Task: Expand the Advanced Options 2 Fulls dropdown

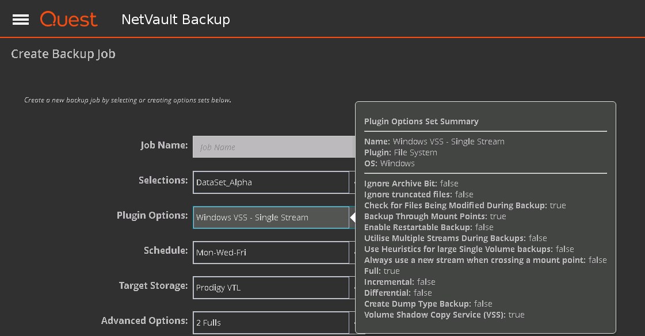Action: pyautogui.click(x=271, y=323)
